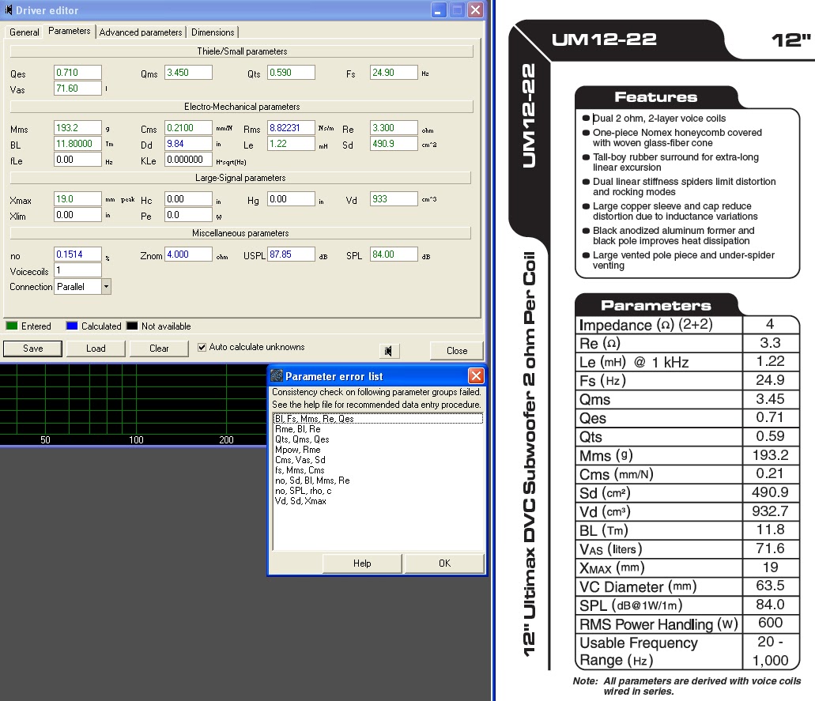The image size is (815, 701).
Task: Click the green Entered legend swatch
Action: tap(11, 326)
